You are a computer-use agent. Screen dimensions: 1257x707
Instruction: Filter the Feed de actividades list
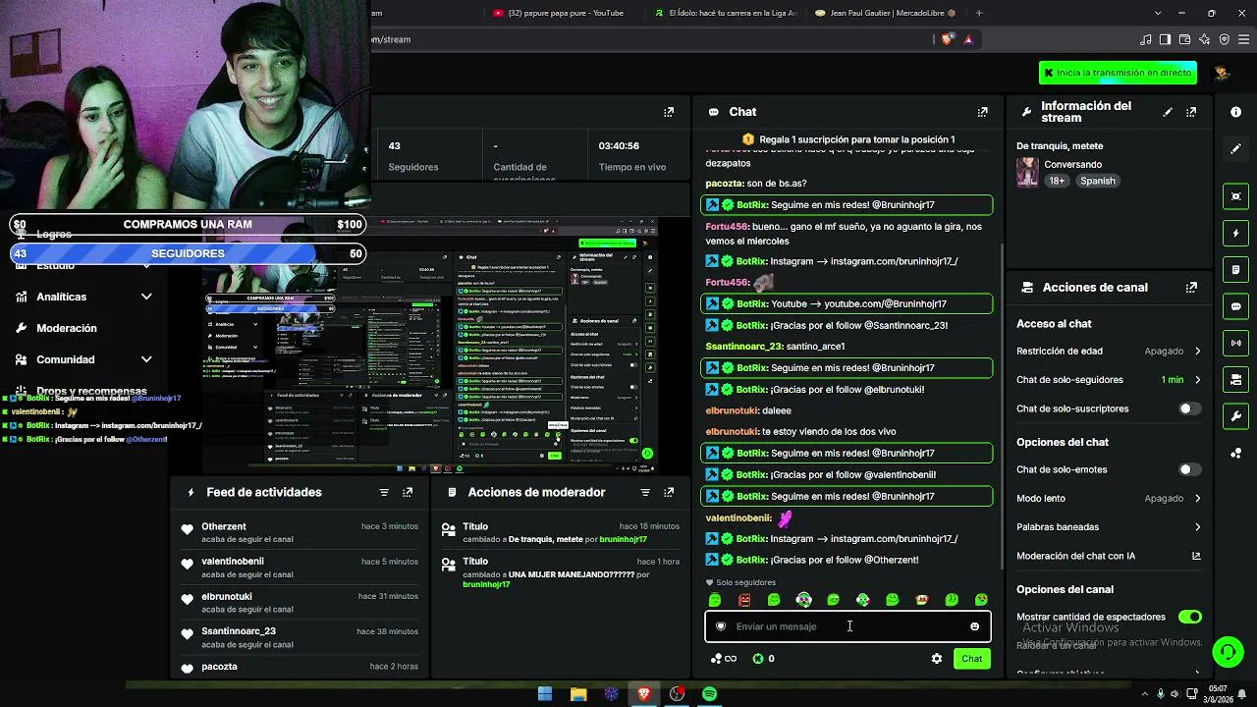pyautogui.click(x=384, y=493)
